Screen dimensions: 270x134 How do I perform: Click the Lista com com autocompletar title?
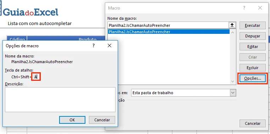pyautogui.click(x=40, y=23)
